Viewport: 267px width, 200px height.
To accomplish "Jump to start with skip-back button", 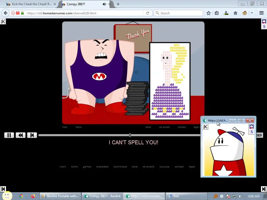I will pyautogui.click(x=32, y=135).
